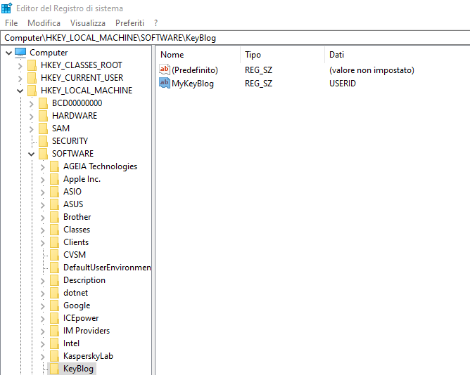Expand the Google key chevron
470x375 pixels.
click(42, 306)
